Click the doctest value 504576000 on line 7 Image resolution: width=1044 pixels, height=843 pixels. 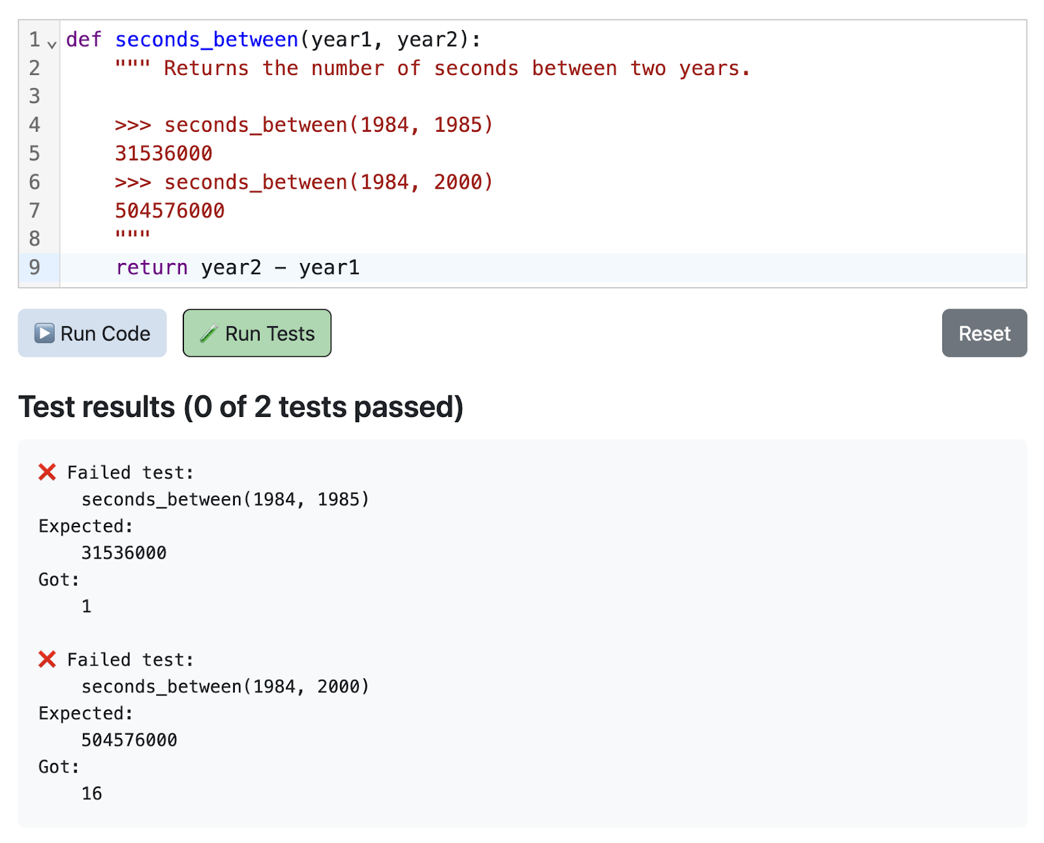tap(170, 211)
